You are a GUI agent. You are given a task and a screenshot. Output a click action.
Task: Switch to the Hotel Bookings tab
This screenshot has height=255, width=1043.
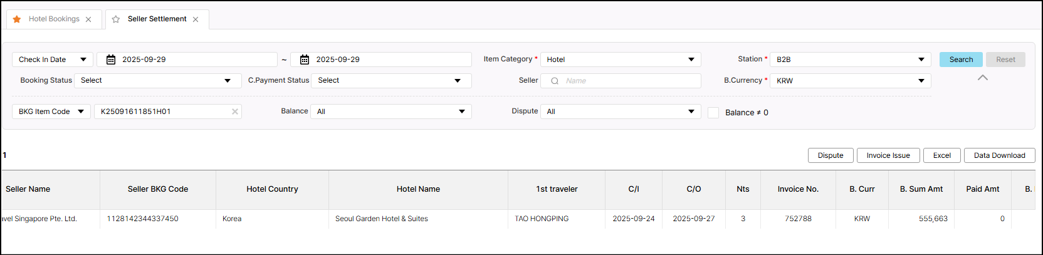point(54,19)
